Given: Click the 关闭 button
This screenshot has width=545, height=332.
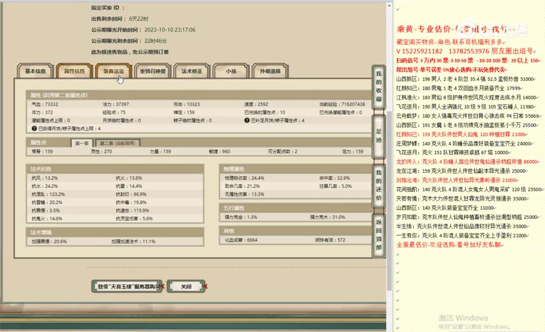Looking at the screenshot, I should pos(186,286).
